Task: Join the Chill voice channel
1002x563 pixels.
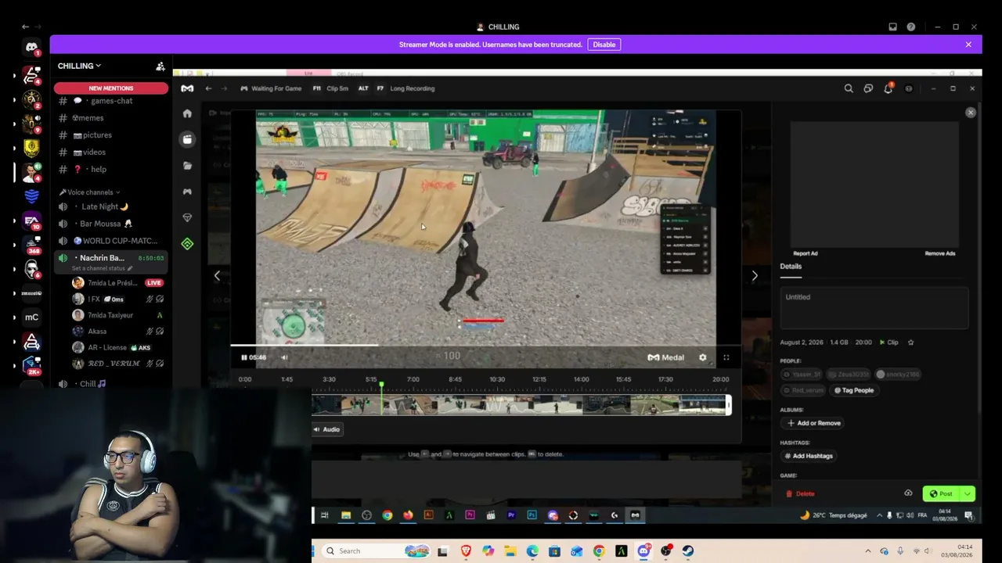Action: (x=111, y=384)
